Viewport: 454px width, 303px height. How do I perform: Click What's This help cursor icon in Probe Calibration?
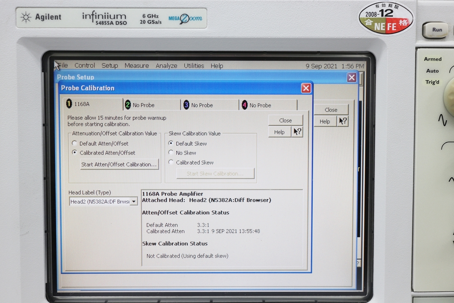pos(297,132)
